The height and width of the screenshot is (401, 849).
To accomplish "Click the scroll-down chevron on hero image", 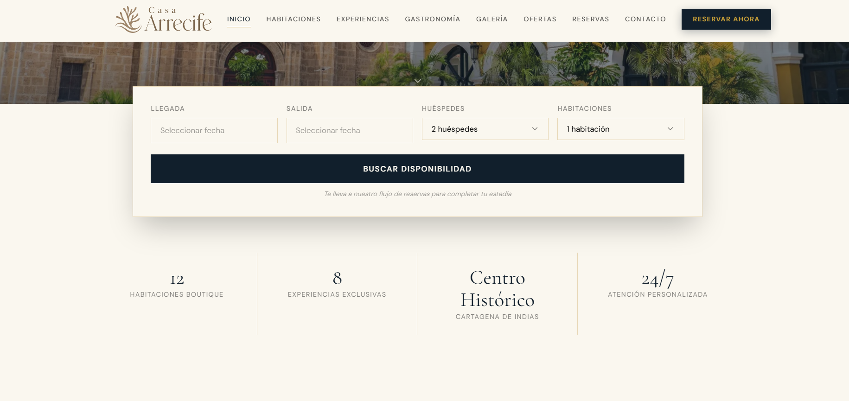I will (x=418, y=81).
